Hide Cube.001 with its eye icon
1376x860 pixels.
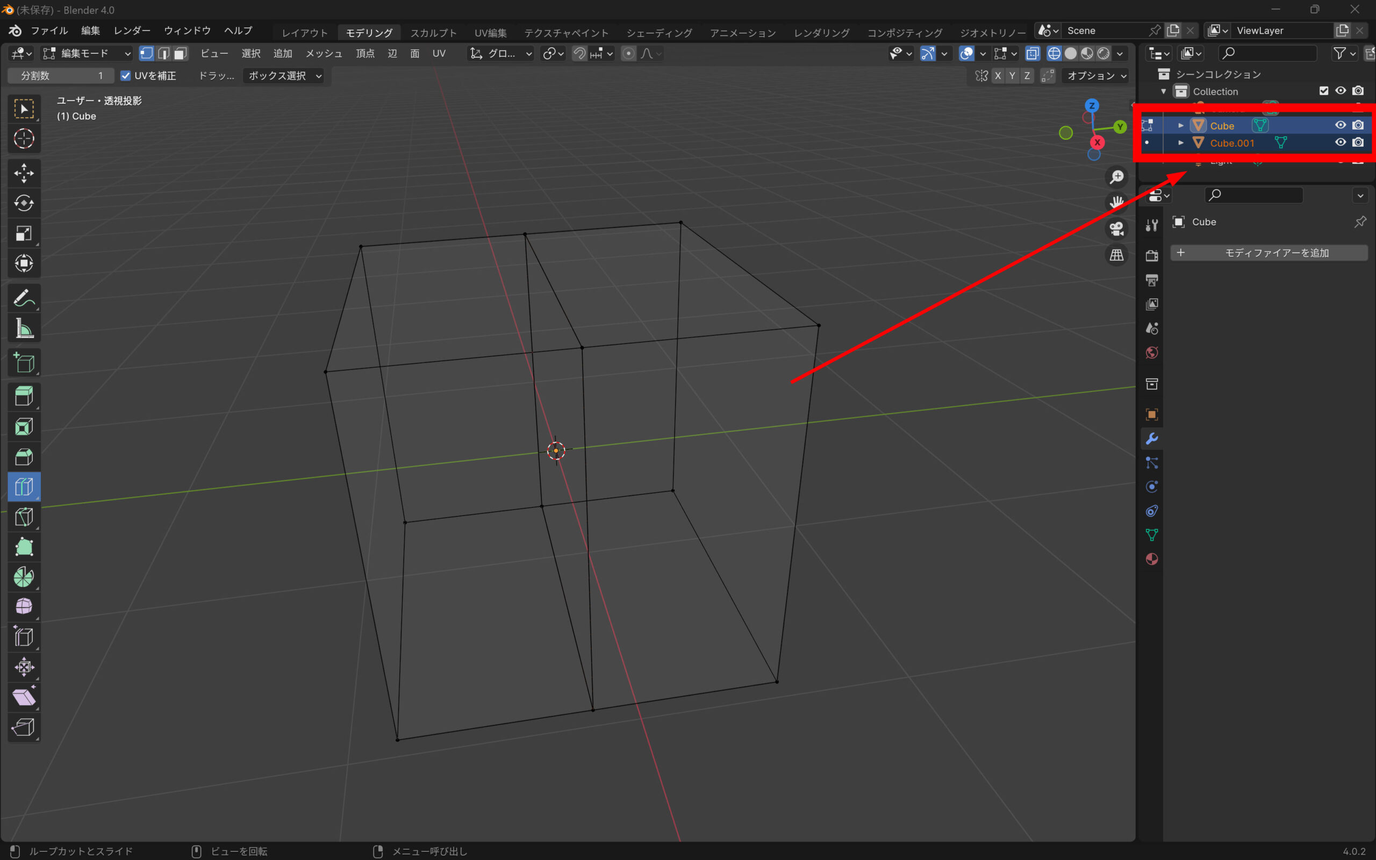pyautogui.click(x=1340, y=142)
